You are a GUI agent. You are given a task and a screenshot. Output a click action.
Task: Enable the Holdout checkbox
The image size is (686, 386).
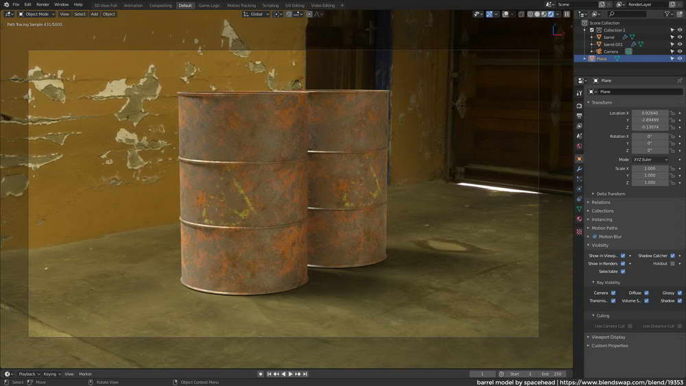pos(673,263)
